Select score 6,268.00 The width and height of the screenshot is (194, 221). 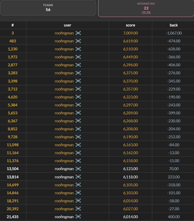coord(130,121)
